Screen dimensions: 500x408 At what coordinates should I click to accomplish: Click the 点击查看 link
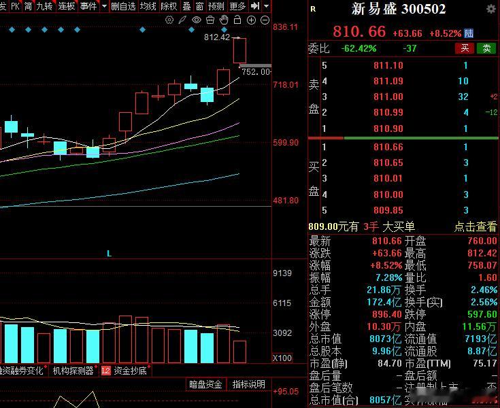click(475, 226)
